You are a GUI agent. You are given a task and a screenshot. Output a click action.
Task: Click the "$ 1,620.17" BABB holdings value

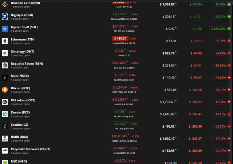(x=167, y=139)
